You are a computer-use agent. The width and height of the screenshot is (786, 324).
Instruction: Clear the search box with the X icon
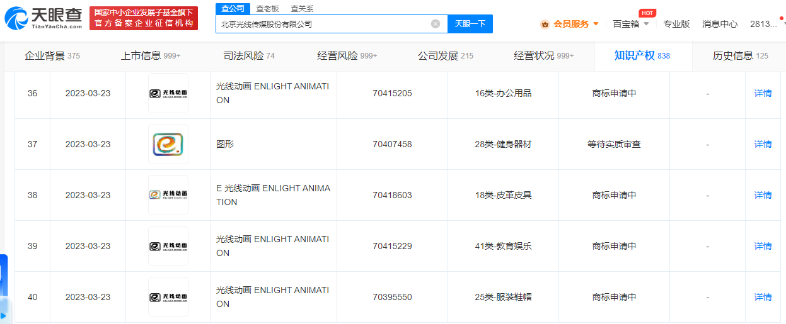pos(436,24)
